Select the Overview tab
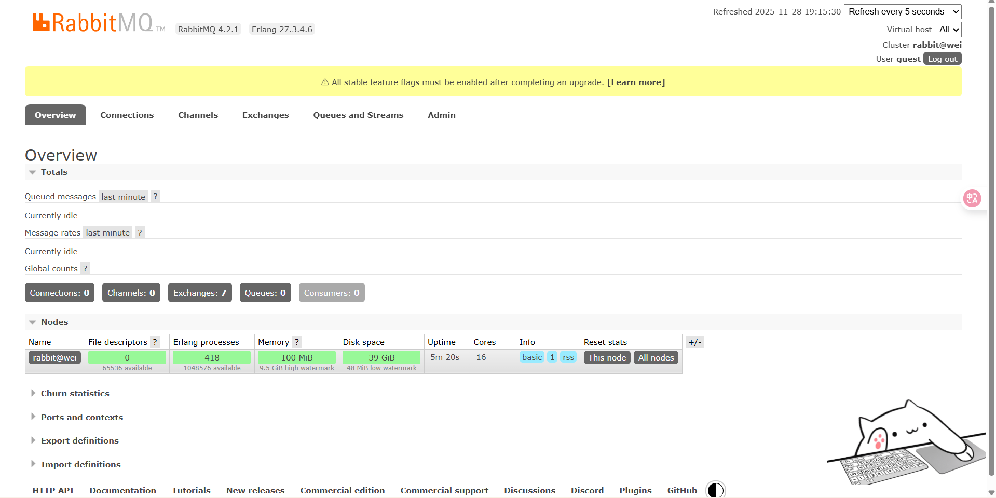 [56, 115]
